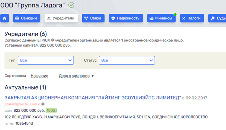Open the Налоги tab
The image size is (226, 130).
[192, 18]
